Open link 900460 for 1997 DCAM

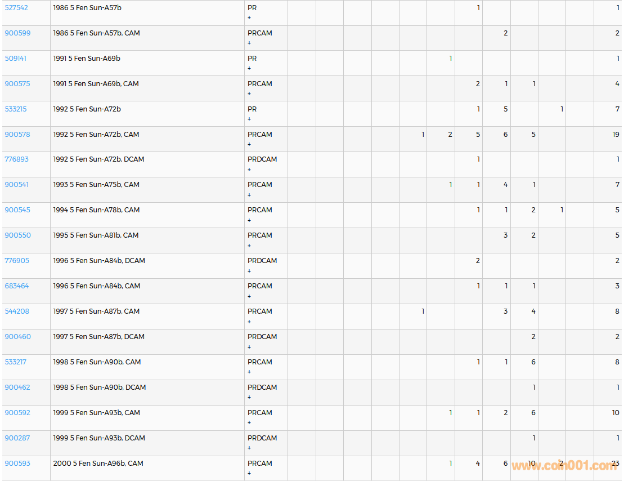(17, 337)
